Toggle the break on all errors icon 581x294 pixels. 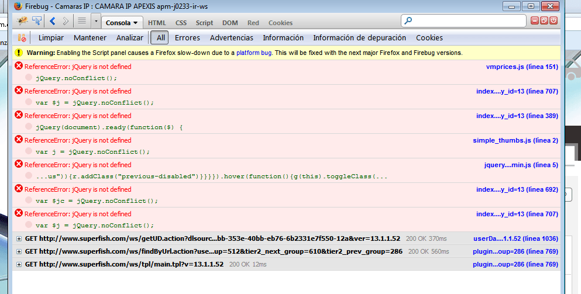click(x=22, y=38)
